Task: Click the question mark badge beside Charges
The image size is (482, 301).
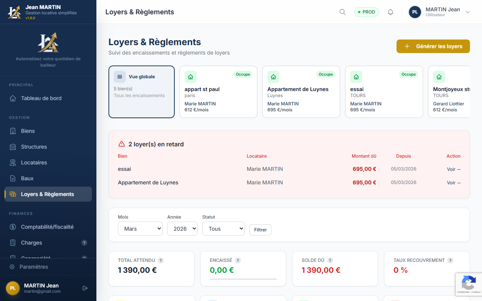Action: tap(84, 243)
